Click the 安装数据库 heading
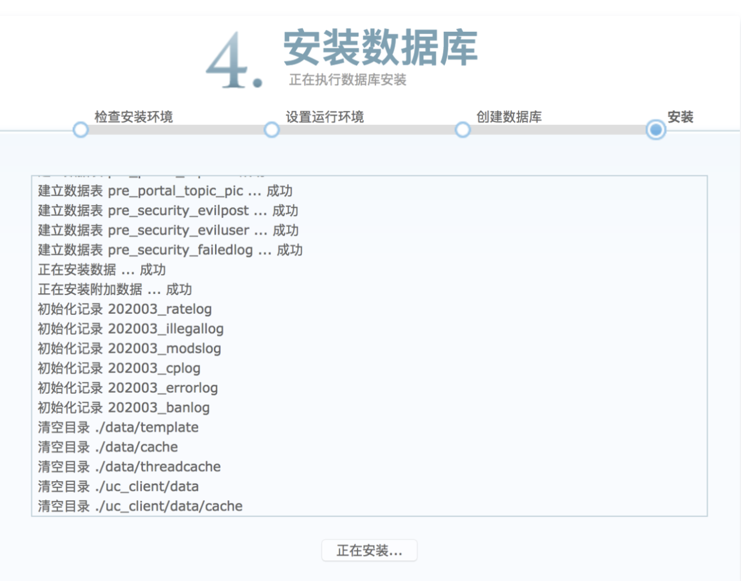 380,48
